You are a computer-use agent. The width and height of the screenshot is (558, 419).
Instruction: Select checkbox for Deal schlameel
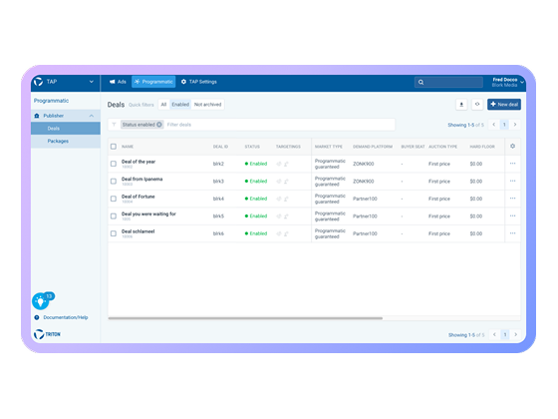point(114,233)
